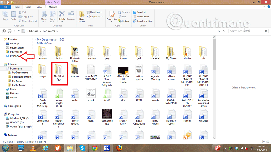Image resolution: width=271 pixels, height=152 pixels.
Task: Refresh the Documents view
Action: pos(223,31)
